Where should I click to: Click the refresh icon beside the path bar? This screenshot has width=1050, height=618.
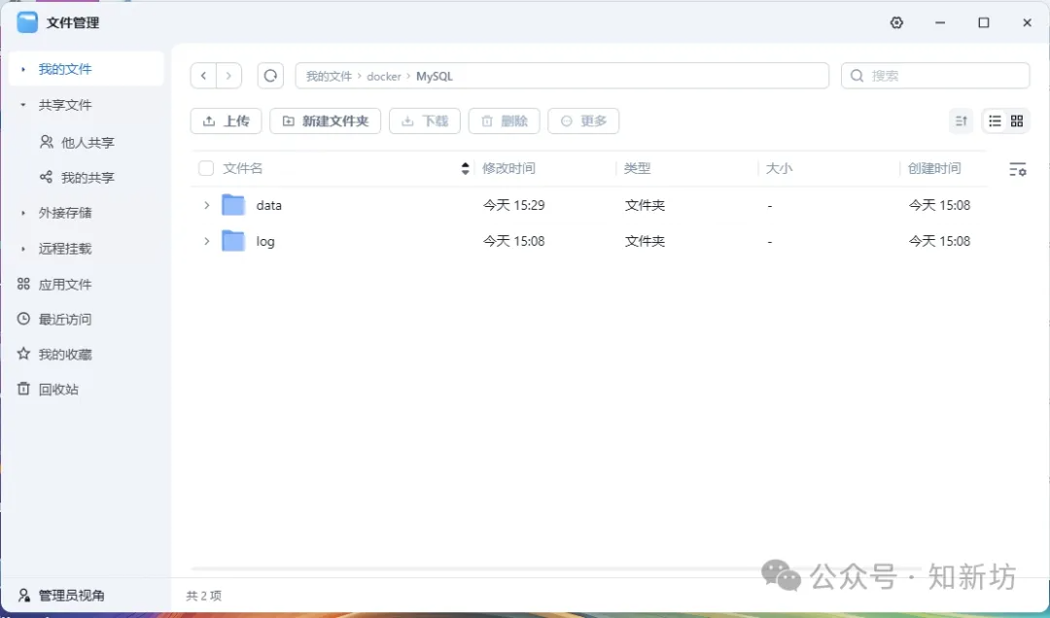270,76
